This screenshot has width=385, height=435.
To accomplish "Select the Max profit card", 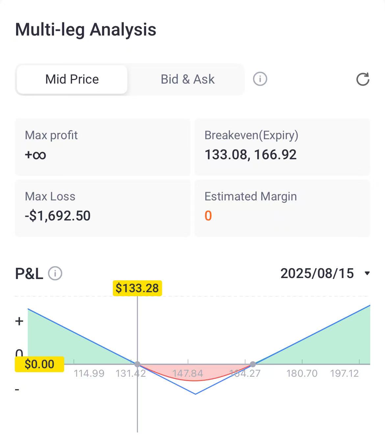I will pos(103,147).
